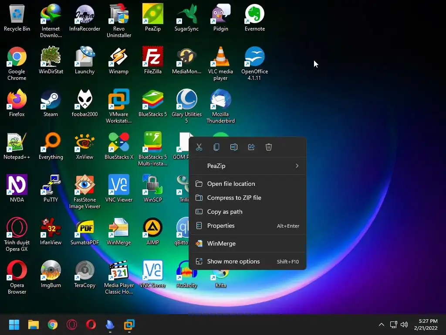
Task: Select the Everything search shortcut
Action: point(51,146)
